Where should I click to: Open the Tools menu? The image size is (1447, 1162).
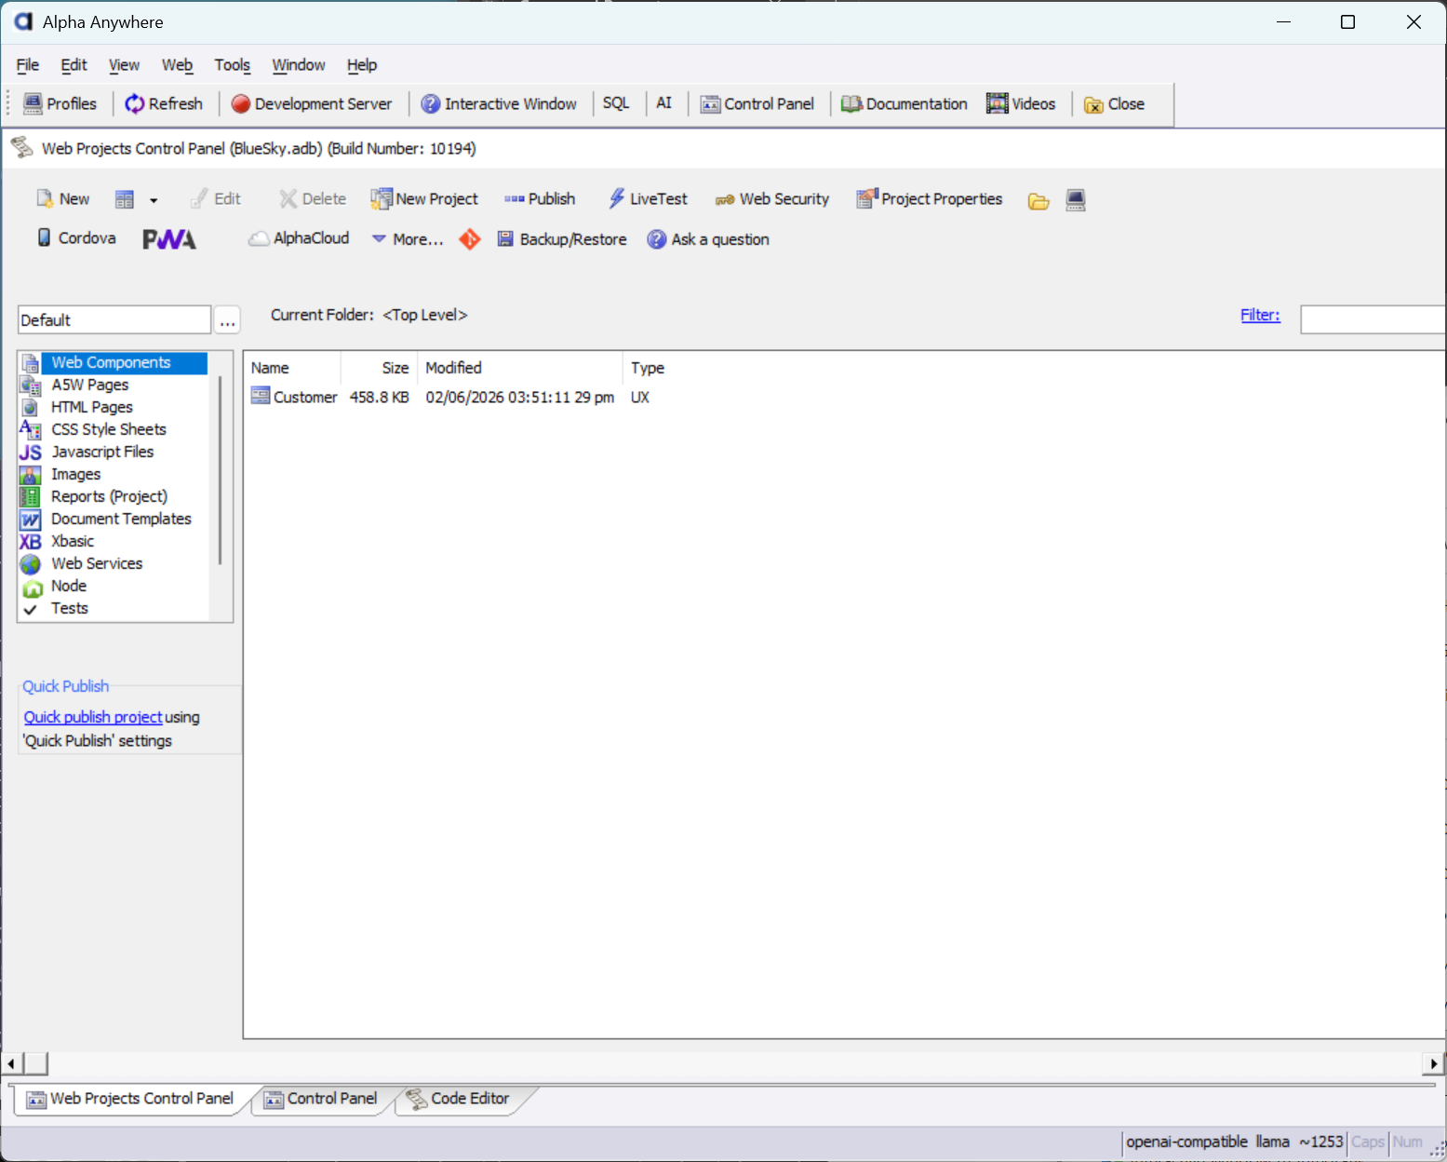[x=232, y=65]
